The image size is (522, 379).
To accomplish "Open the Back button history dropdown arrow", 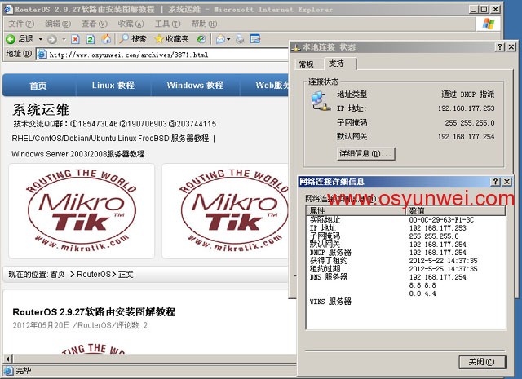I will pos(41,39).
